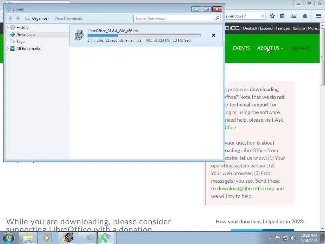325x244 pixels.
Task: Click Clear Downloads
Action: (69, 18)
